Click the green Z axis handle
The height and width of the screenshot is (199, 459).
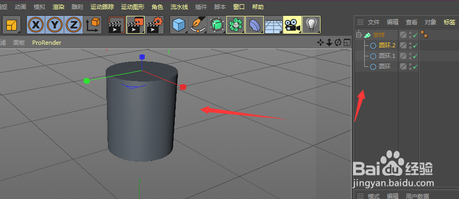tap(86, 81)
